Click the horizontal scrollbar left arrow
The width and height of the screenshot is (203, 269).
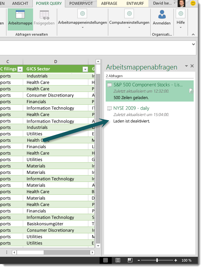pyautogui.click(x=14, y=252)
